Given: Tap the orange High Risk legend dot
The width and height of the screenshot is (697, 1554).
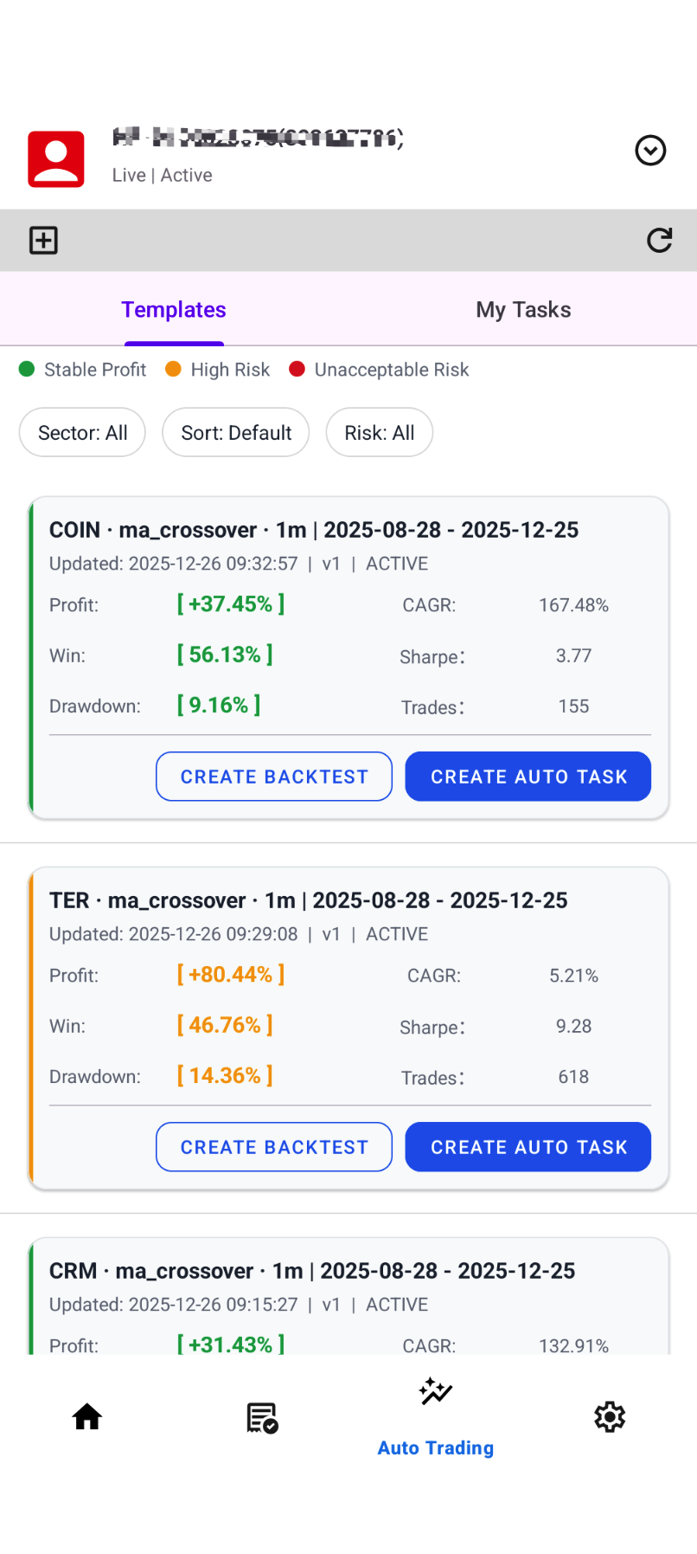Looking at the screenshot, I should 173,370.
